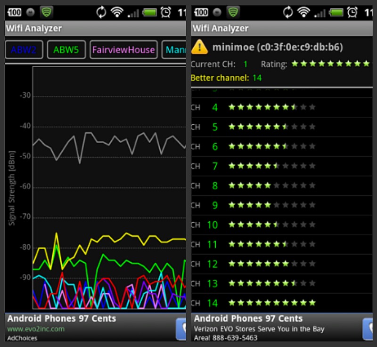
Task: Select the CH 5 rating row
Action: pos(282,127)
